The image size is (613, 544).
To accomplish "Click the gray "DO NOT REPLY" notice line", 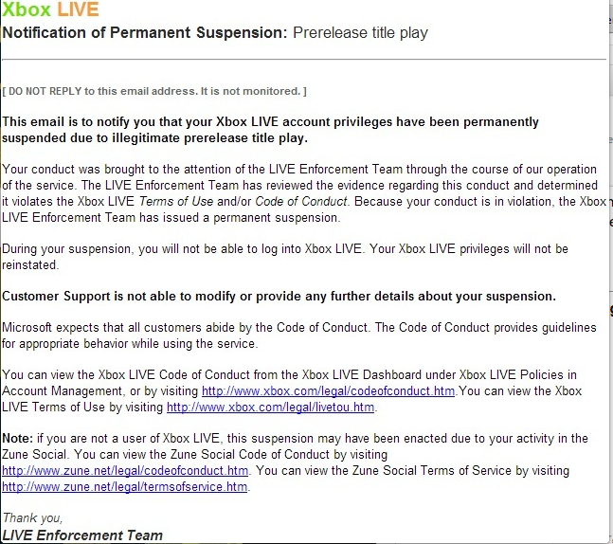I will click(x=154, y=91).
